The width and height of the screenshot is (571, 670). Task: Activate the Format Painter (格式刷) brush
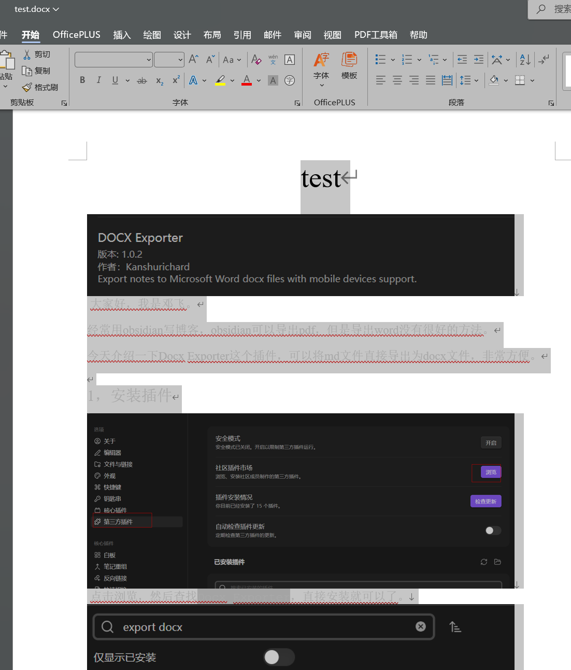27,88
